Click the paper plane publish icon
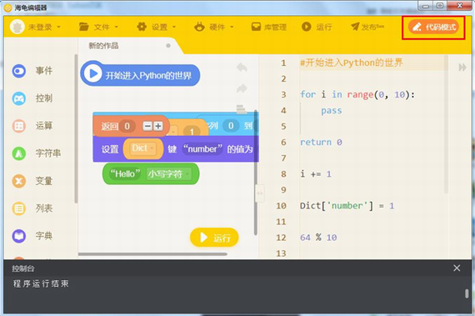Image resolution: width=475 pixels, height=316 pixels. (355, 27)
